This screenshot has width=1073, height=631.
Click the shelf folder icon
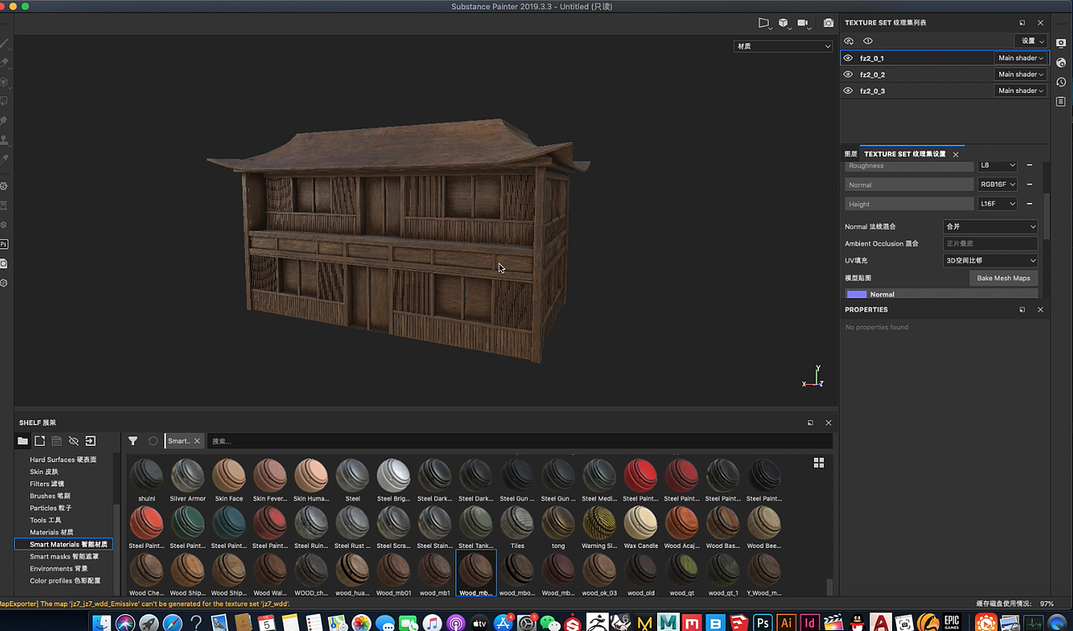23,441
